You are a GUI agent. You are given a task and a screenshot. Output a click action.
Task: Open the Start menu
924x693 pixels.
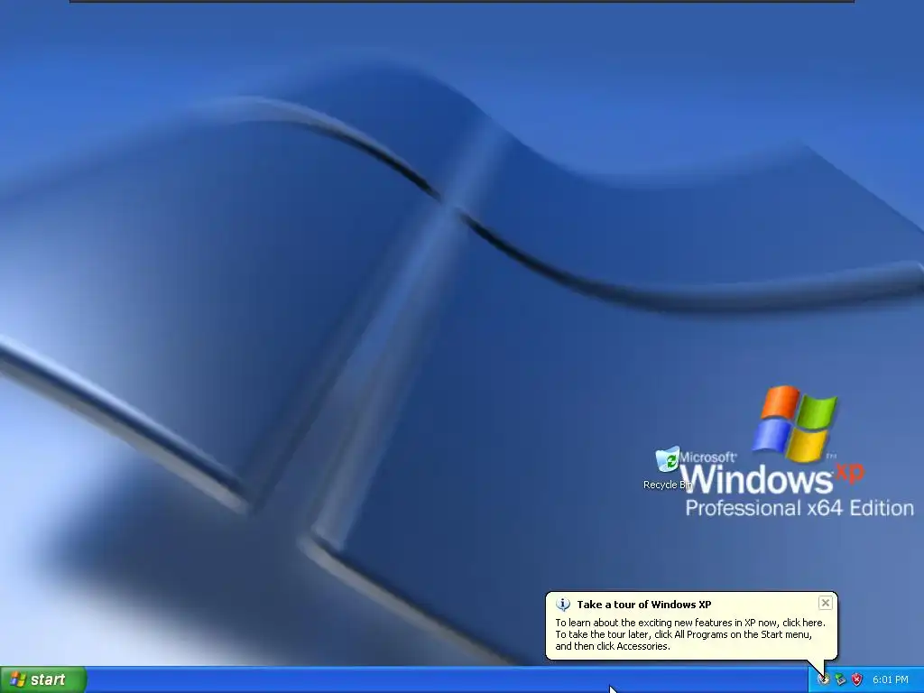[x=42, y=679]
